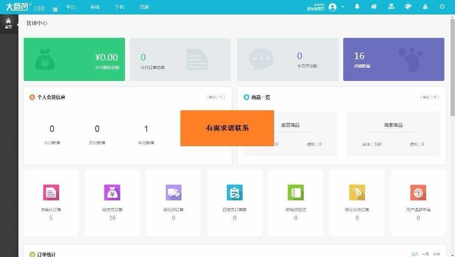Open the partially shipped orders cart icon
The height and width of the screenshot is (257, 455).
(x=357, y=193)
